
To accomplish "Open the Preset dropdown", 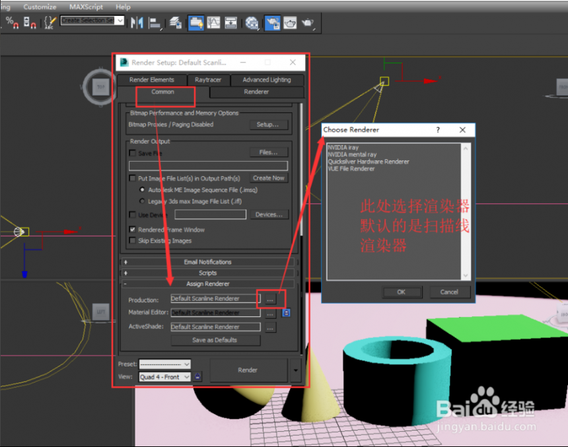I will 186,364.
